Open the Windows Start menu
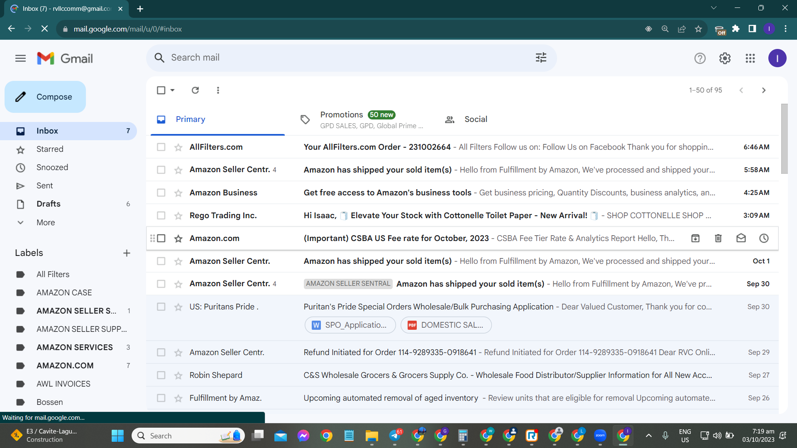The width and height of the screenshot is (797, 448). tap(117, 436)
